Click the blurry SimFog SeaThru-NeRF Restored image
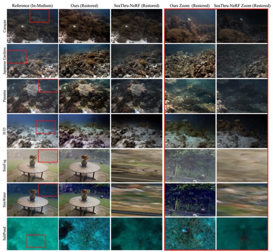 (136, 166)
